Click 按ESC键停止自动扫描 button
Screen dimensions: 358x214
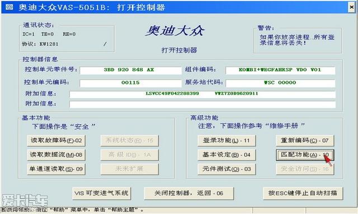pos(303,193)
